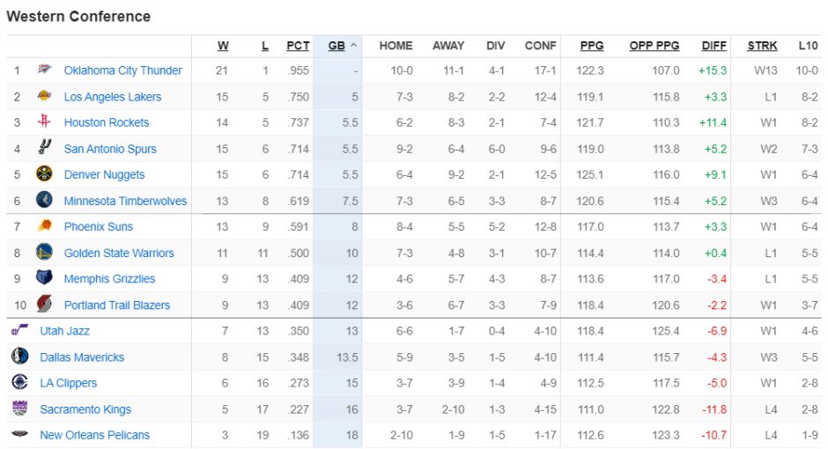Image resolution: width=828 pixels, height=449 pixels.
Task: Sort teams by PPG header
Action: [x=592, y=46]
